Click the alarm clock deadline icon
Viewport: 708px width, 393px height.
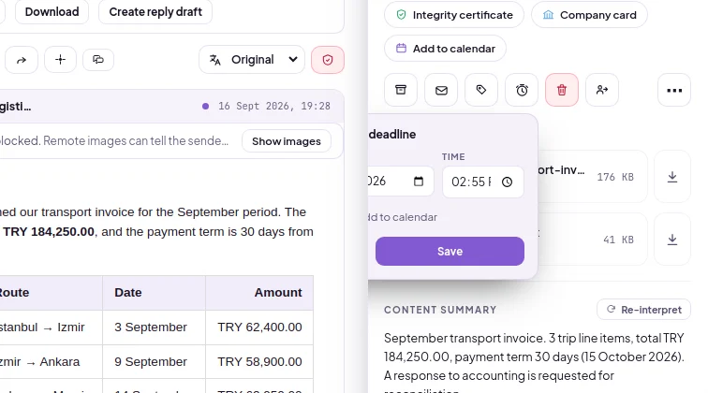pos(522,90)
